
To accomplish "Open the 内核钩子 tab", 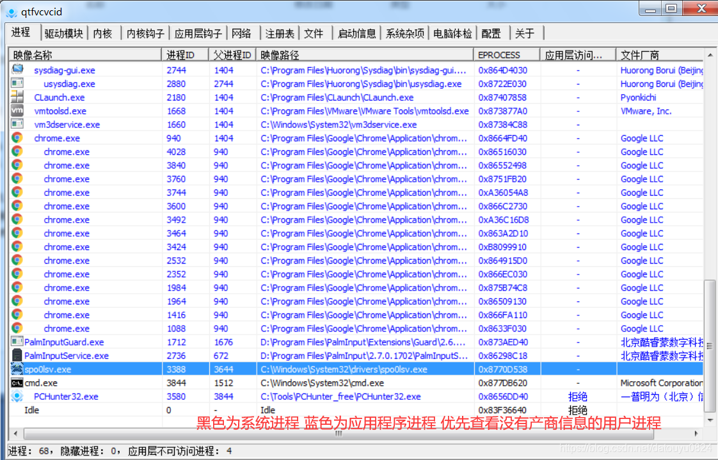I will [x=145, y=33].
